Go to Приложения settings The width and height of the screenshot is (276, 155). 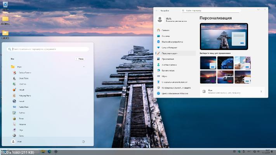tap(168, 59)
